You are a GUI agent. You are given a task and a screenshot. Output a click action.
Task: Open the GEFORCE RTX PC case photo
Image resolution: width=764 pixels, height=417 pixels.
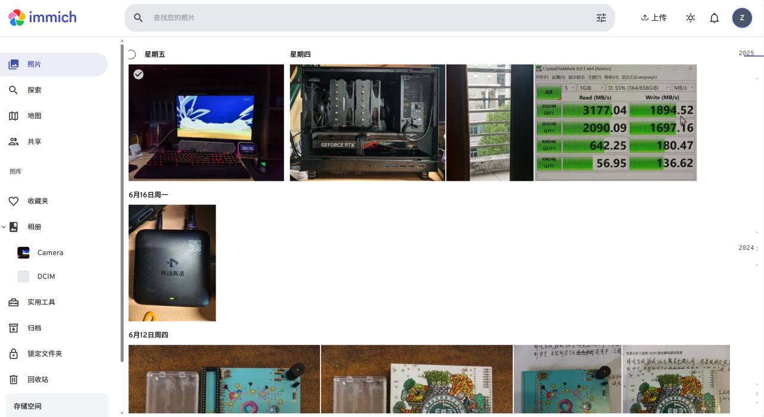pyautogui.click(x=368, y=123)
